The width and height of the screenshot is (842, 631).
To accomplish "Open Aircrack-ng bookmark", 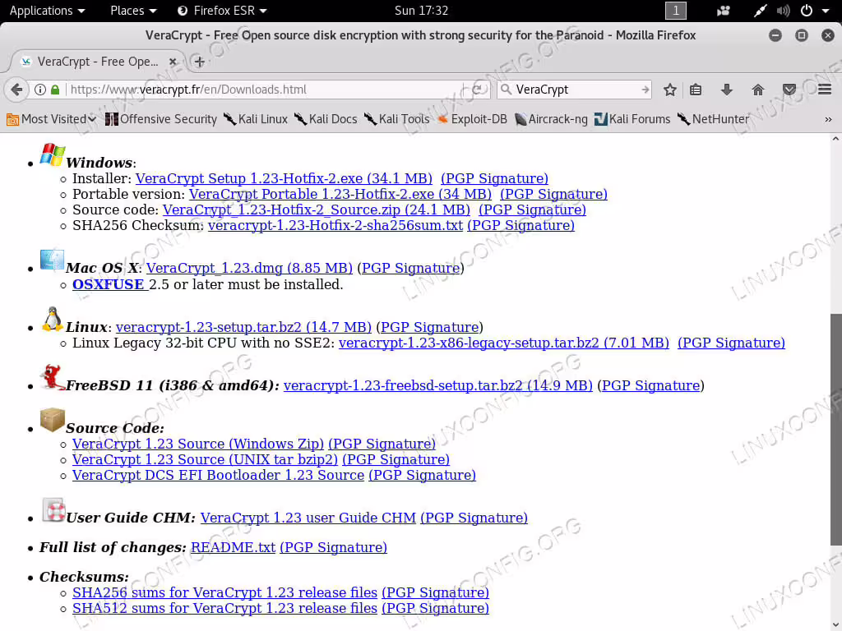I will pos(551,119).
